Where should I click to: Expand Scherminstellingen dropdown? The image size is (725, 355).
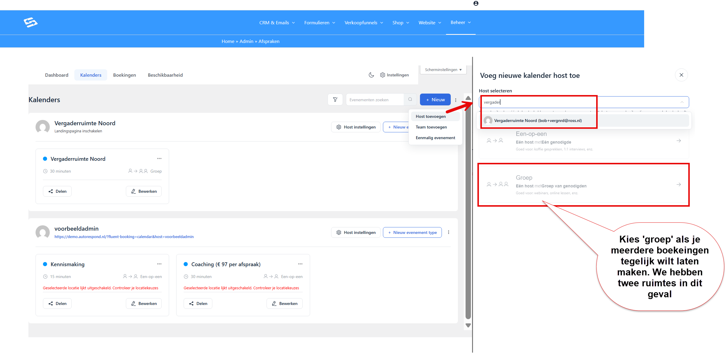[x=443, y=70]
